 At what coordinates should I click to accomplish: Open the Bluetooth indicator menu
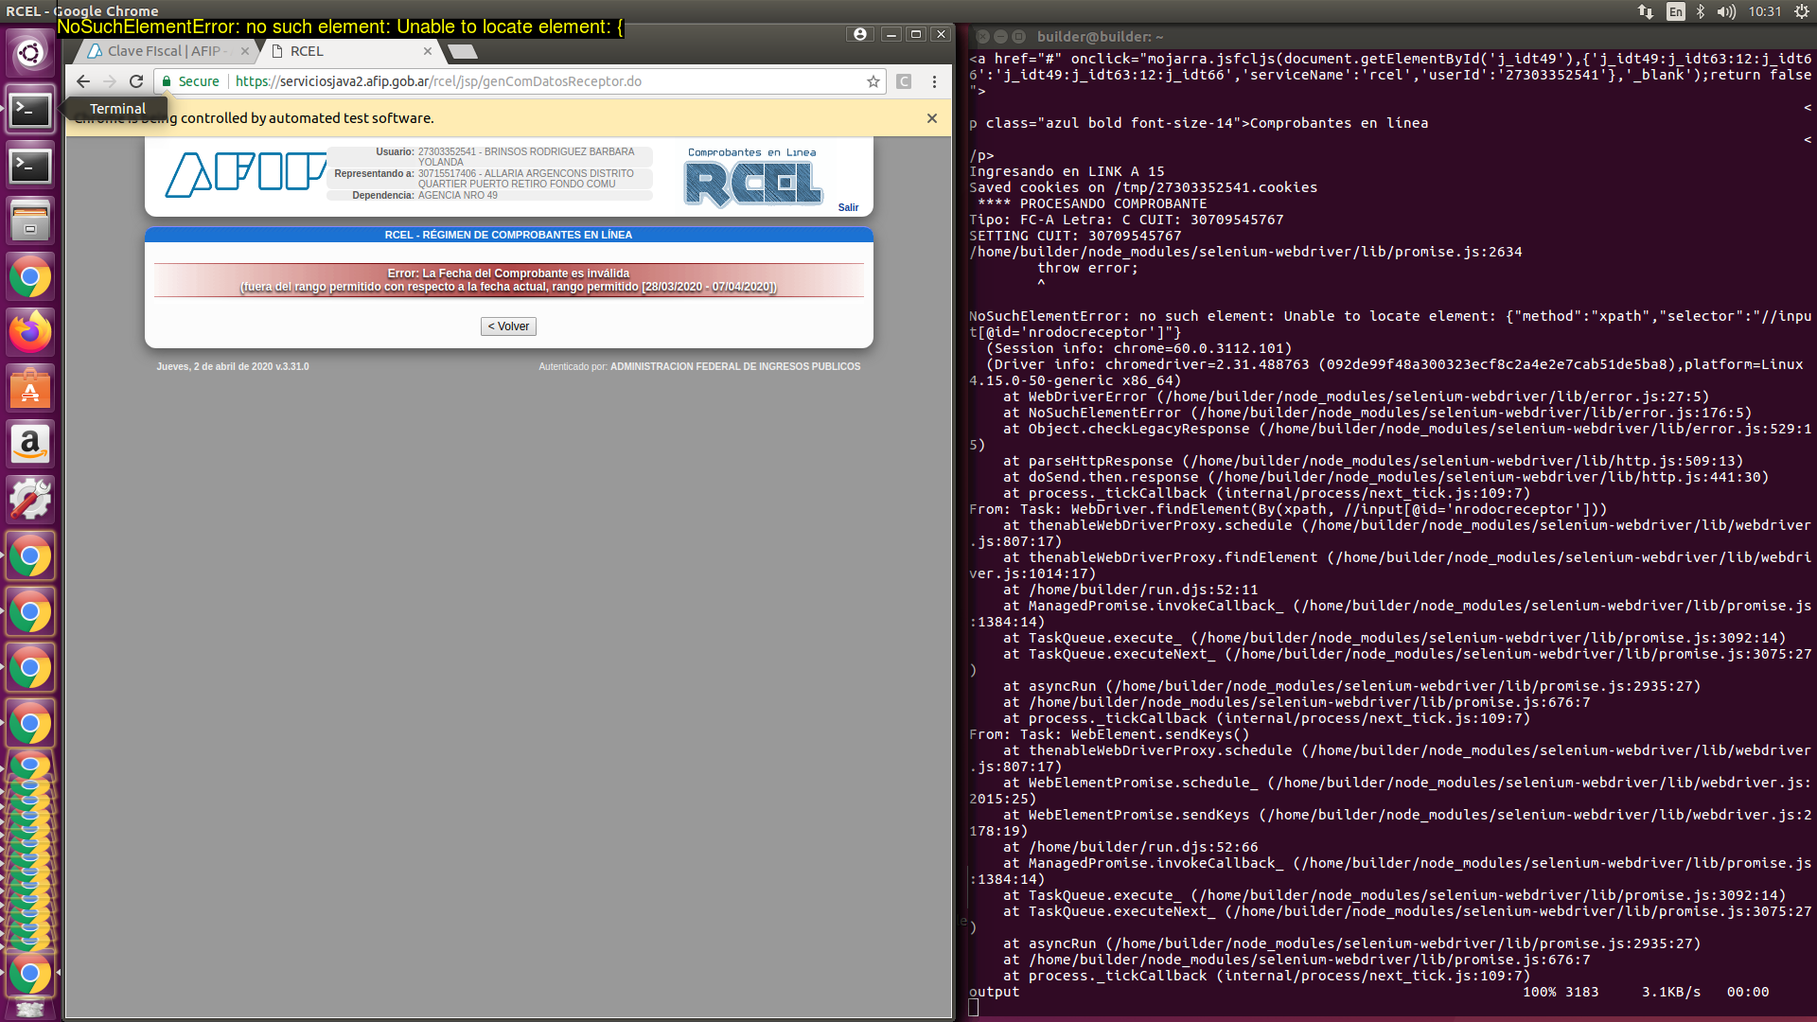pyautogui.click(x=1701, y=11)
